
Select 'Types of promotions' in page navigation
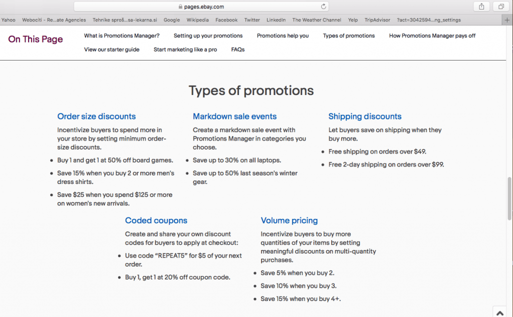[349, 36]
